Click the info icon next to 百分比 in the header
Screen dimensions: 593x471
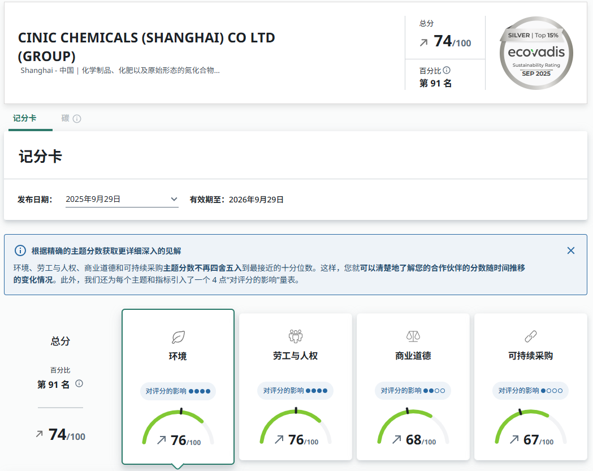[447, 71]
